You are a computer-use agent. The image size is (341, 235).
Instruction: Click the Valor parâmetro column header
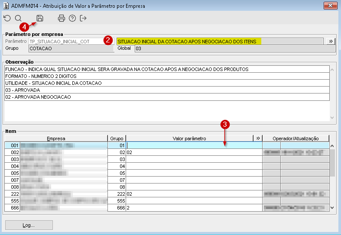pos(189,138)
